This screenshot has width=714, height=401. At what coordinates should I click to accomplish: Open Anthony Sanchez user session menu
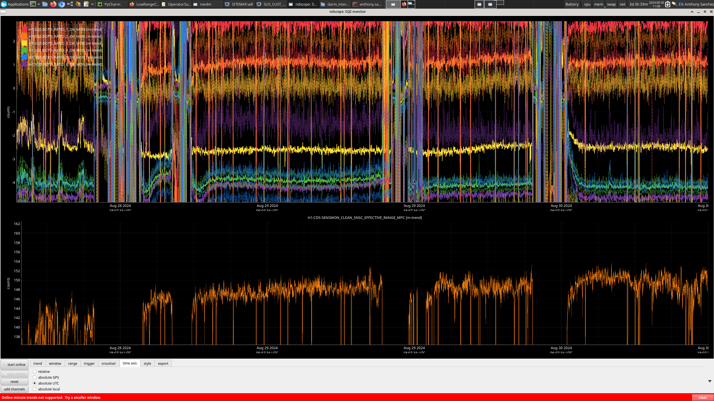[x=699, y=4]
